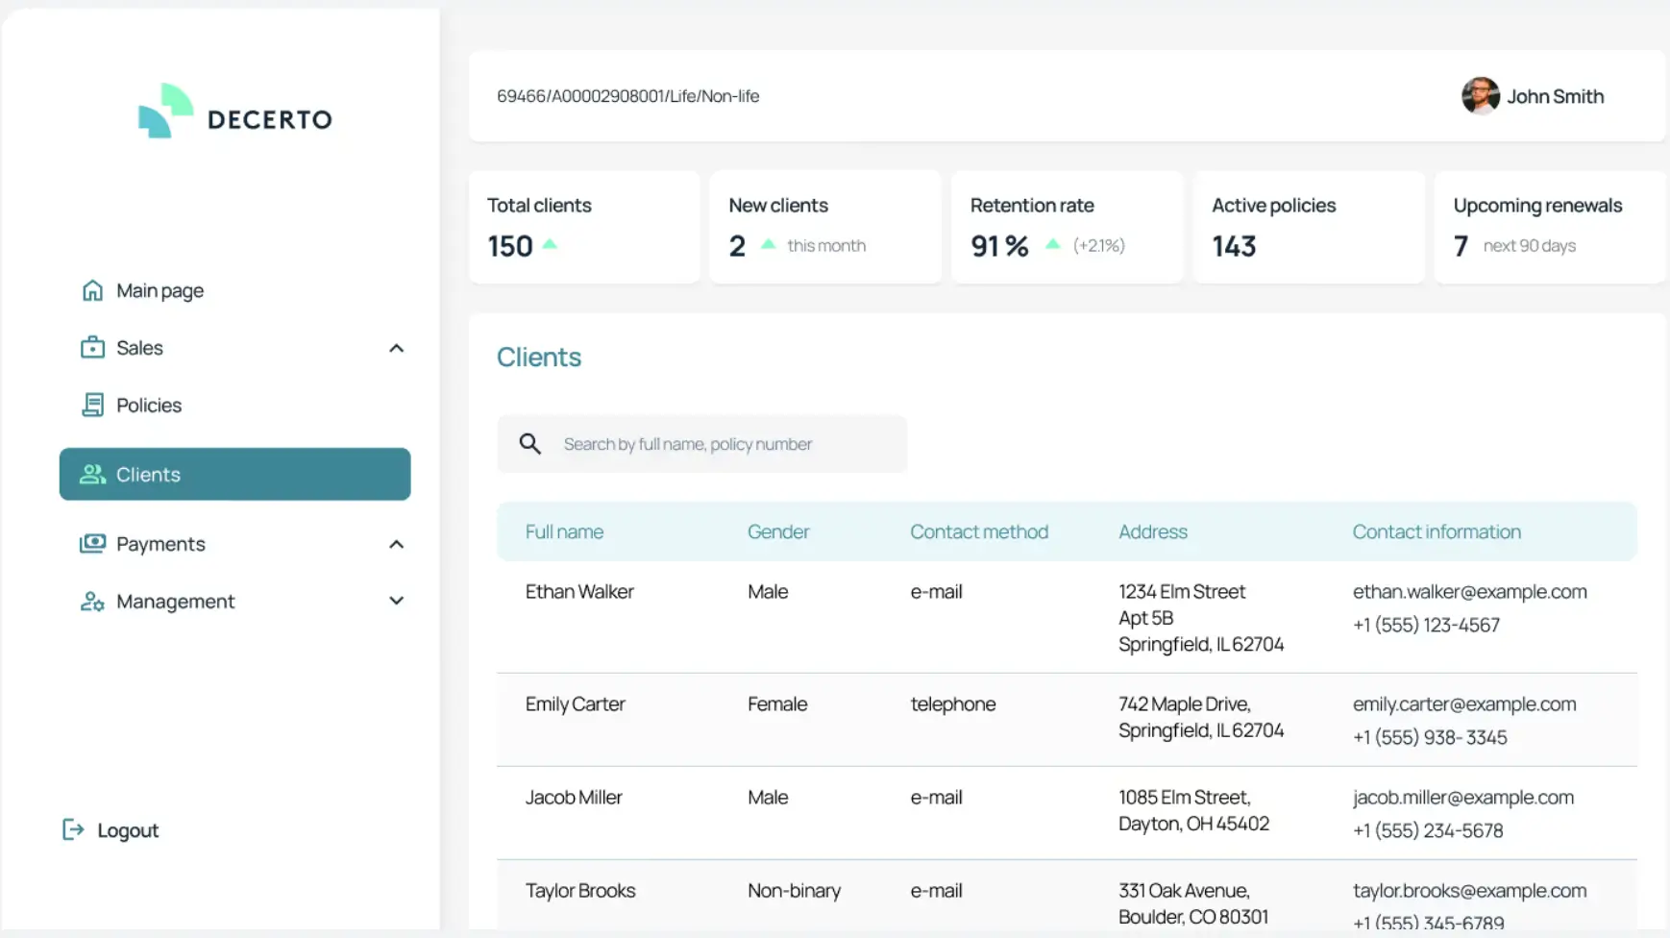The width and height of the screenshot is (1670, 938).
Task: Click the Decerto logo mark
Action: pyautogui.click(x=163, y=112)
